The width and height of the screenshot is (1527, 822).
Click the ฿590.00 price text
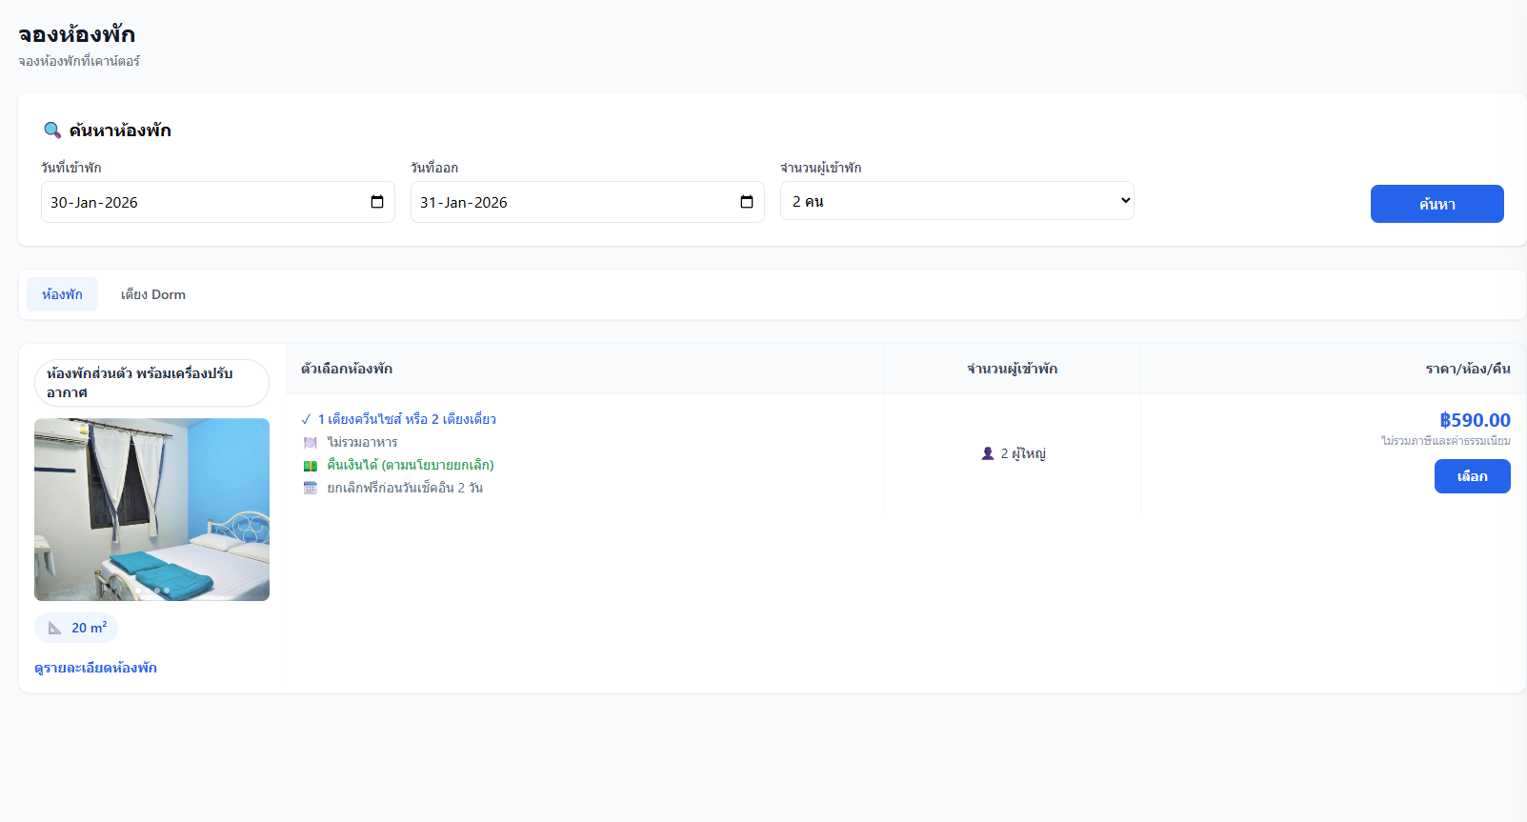point(1475,420)
